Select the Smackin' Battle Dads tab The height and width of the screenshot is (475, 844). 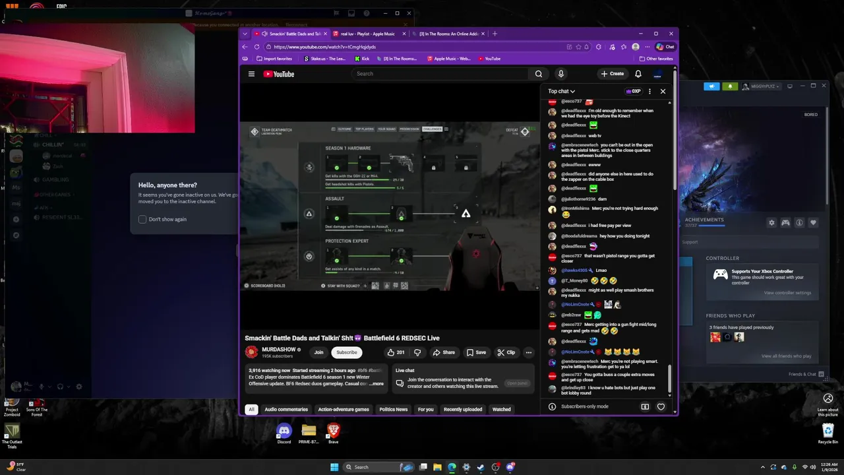click(291, 34)
